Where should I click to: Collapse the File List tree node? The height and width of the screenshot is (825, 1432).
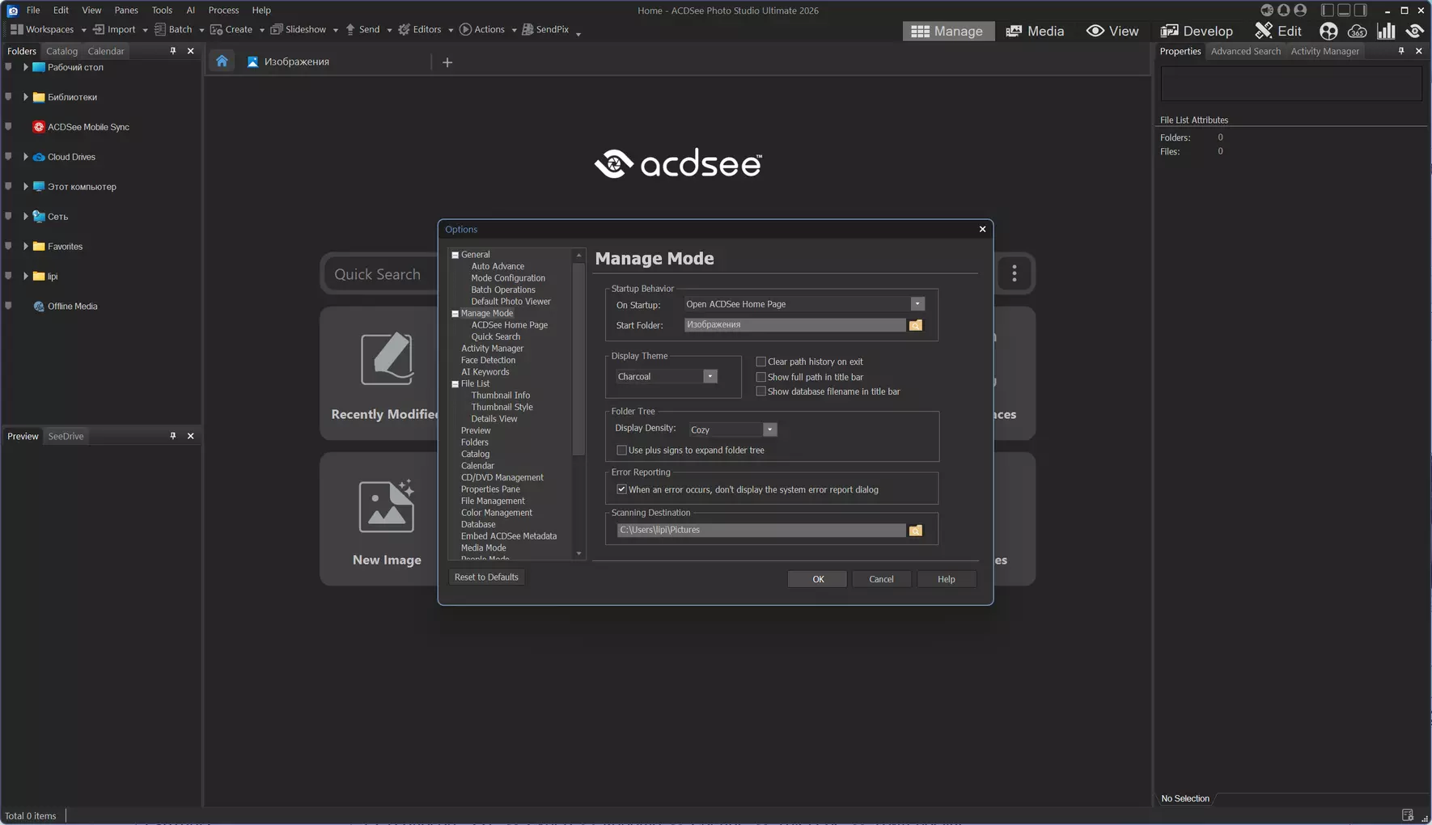(455, 384)
